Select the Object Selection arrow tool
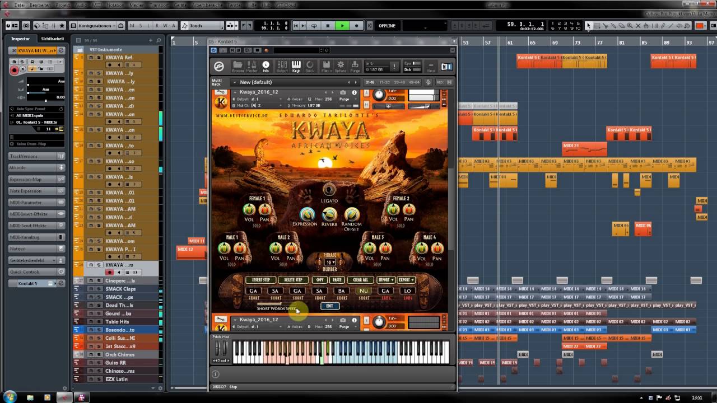 click(589, 26)
